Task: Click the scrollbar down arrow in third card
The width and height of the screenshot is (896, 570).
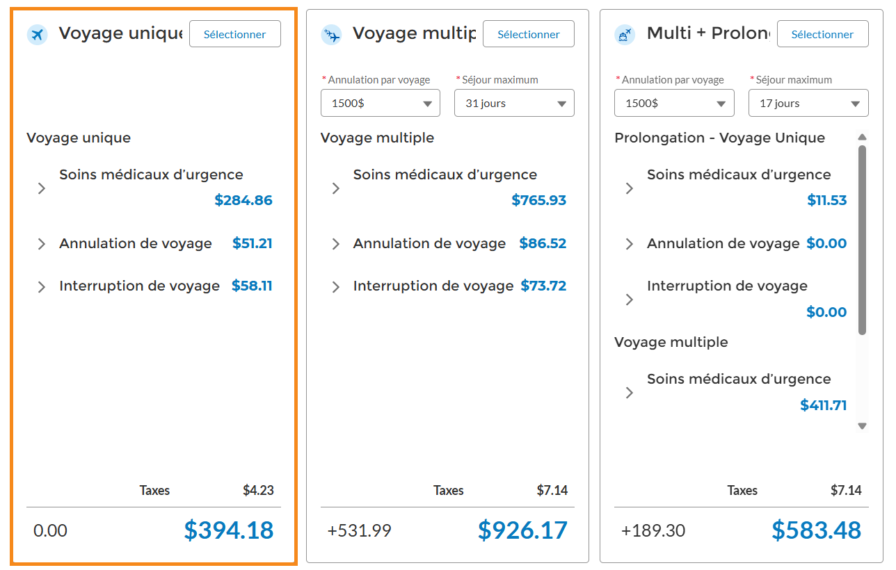Action: pos(863,426)
